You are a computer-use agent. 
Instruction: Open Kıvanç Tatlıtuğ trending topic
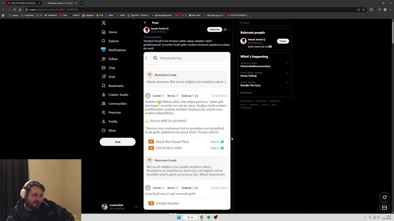point(248,76)
